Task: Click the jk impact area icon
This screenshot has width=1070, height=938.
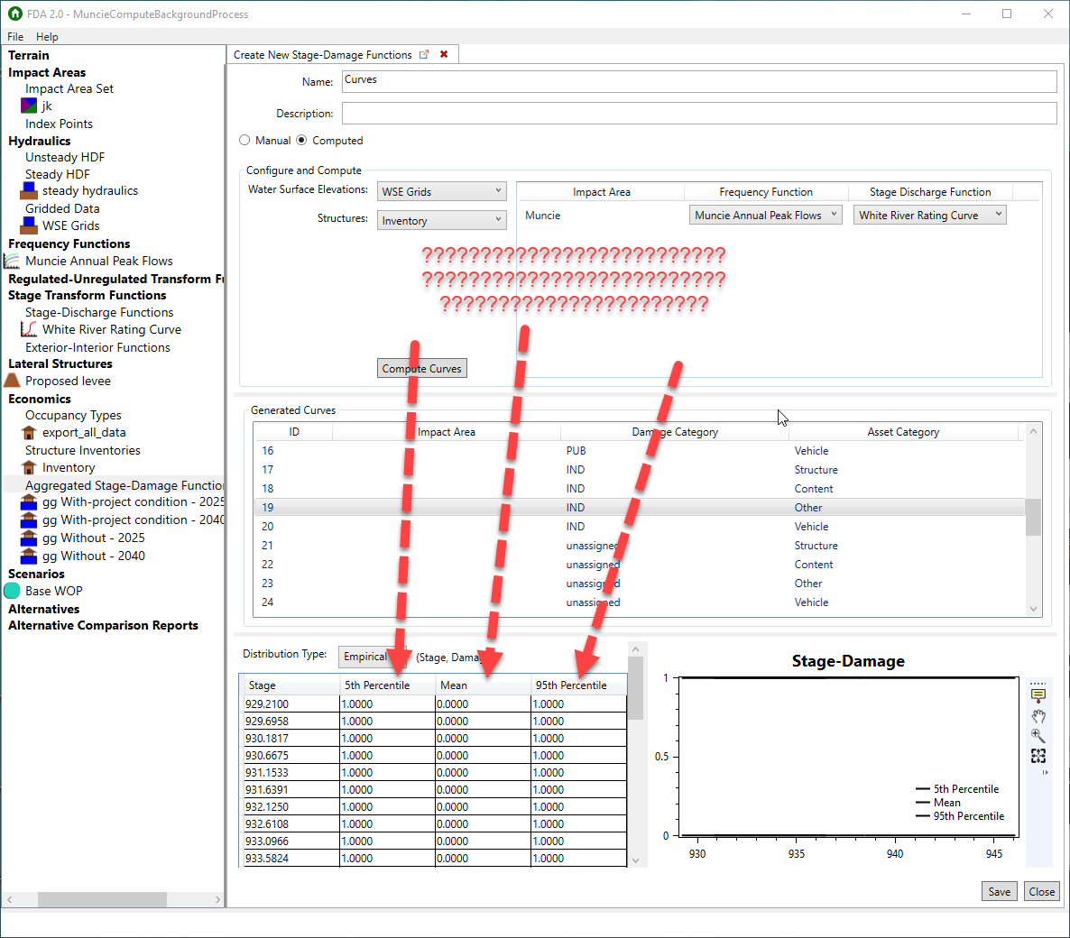Action: pyautogui.click(x=28, y=106)
